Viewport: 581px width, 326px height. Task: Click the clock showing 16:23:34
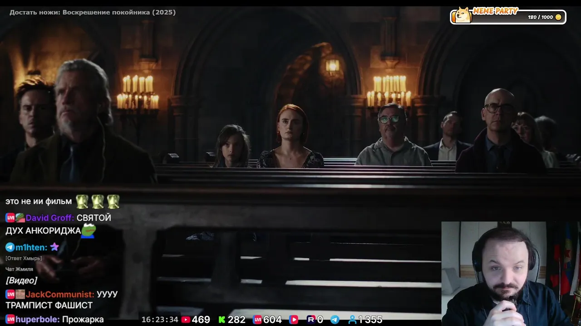pyautogui.click(x=160, y=320)
